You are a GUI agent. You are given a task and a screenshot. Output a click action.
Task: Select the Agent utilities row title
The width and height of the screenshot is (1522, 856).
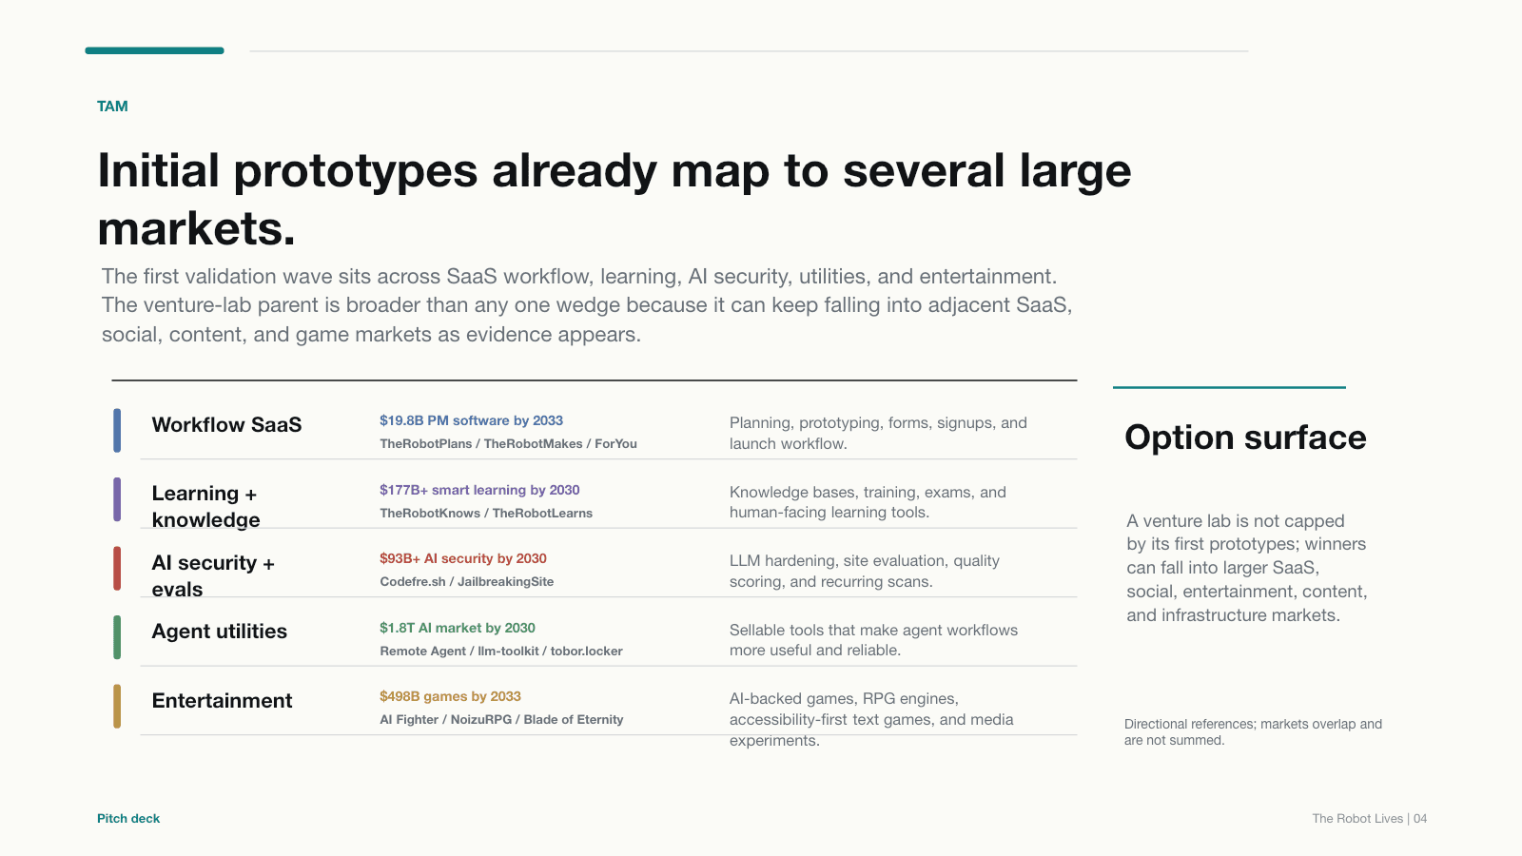[x=220, y=632]
